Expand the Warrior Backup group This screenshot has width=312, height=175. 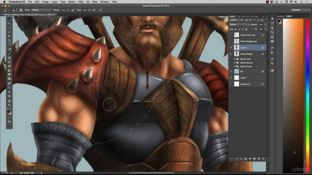pos(234,63)
